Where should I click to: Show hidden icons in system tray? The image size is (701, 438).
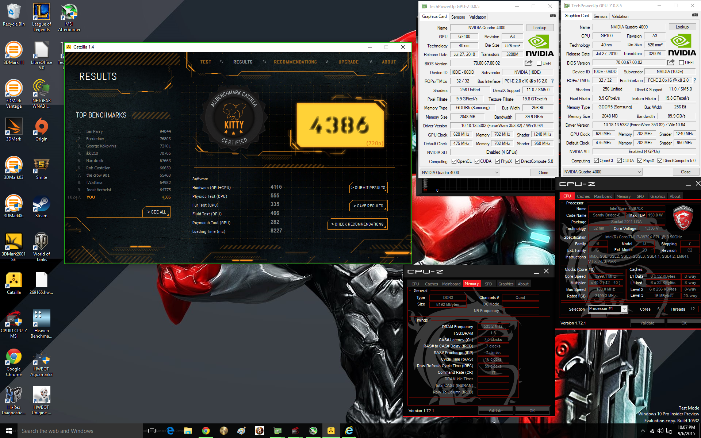[643, 431]
